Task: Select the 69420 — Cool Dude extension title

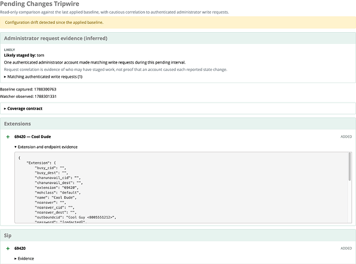Action: [32, 136]
